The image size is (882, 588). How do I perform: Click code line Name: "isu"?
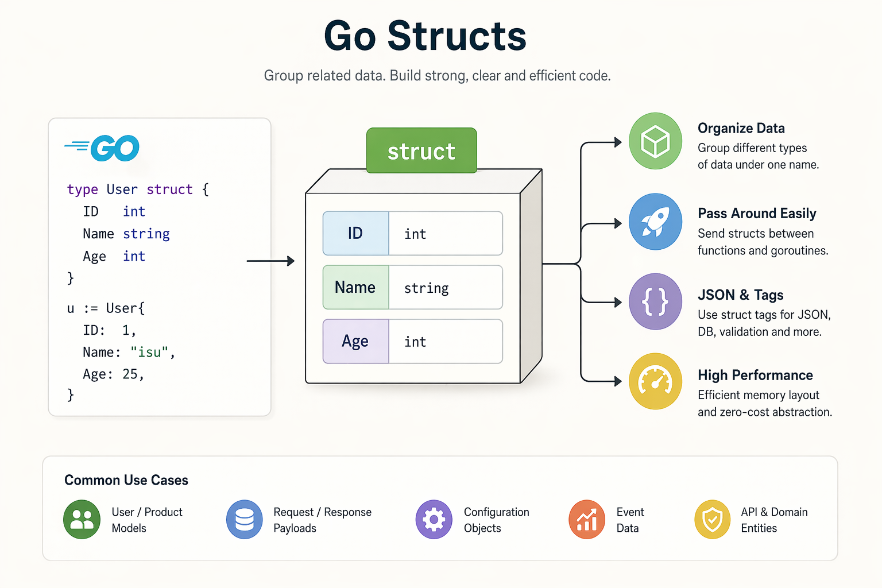129,352
